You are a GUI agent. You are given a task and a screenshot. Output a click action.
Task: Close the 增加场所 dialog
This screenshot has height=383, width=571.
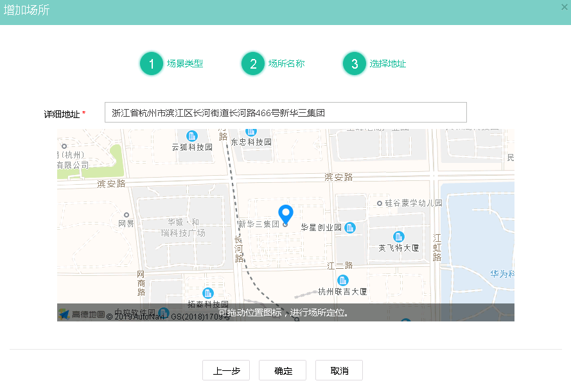pos(565,7)
